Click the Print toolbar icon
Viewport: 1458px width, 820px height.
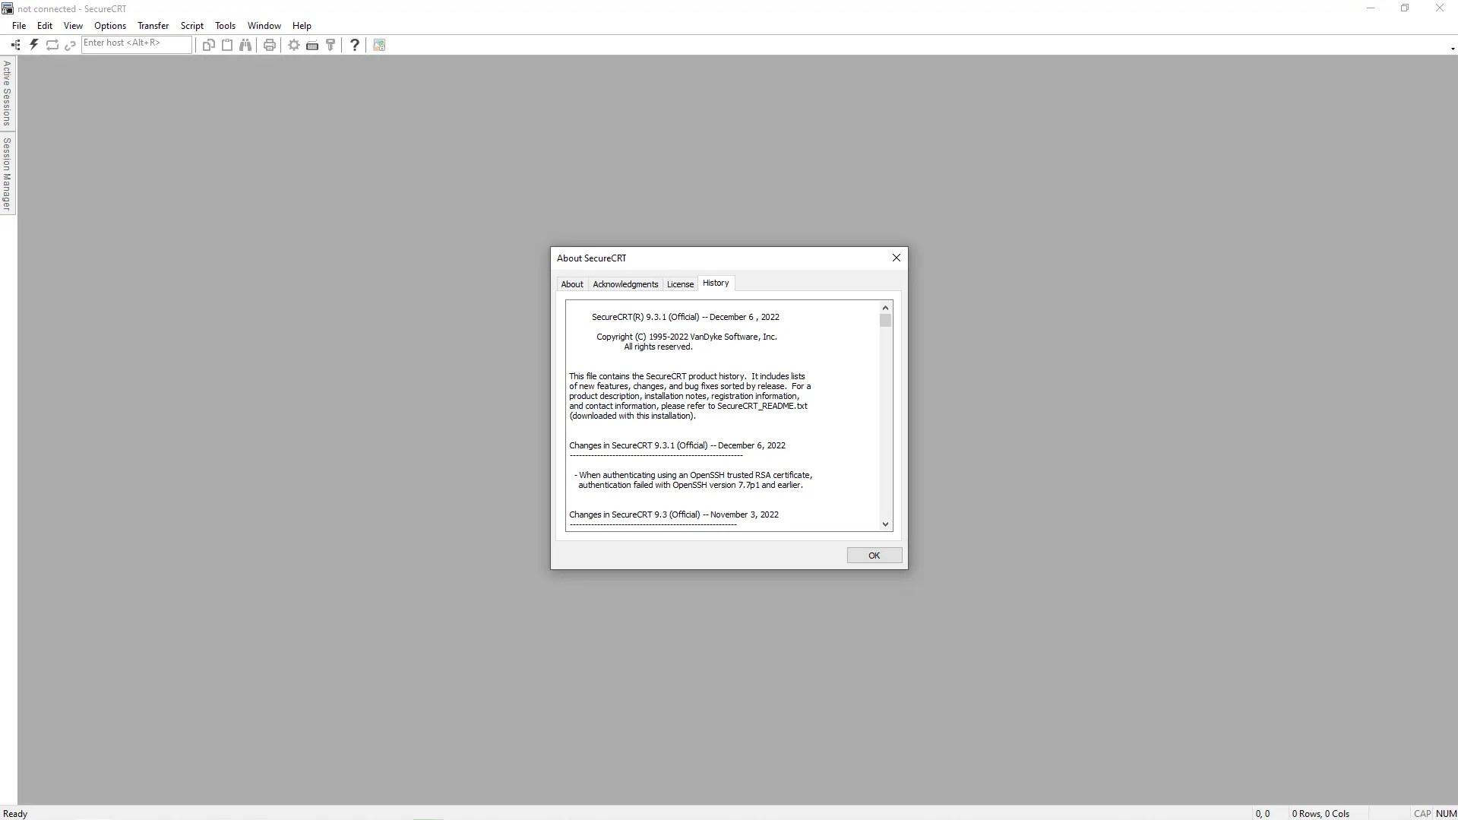click(270, 45)
